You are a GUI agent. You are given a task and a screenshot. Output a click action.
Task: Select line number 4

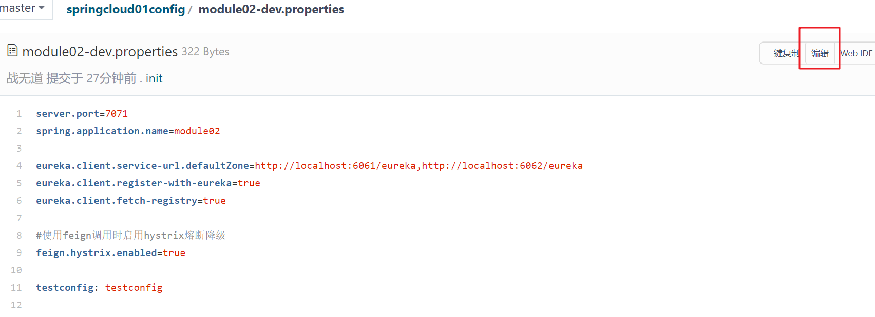tap(19, 166)
